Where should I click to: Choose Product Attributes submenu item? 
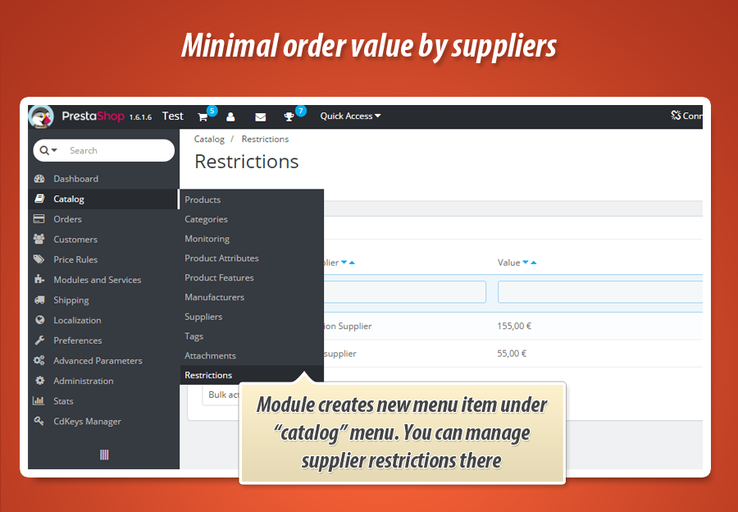221,258
